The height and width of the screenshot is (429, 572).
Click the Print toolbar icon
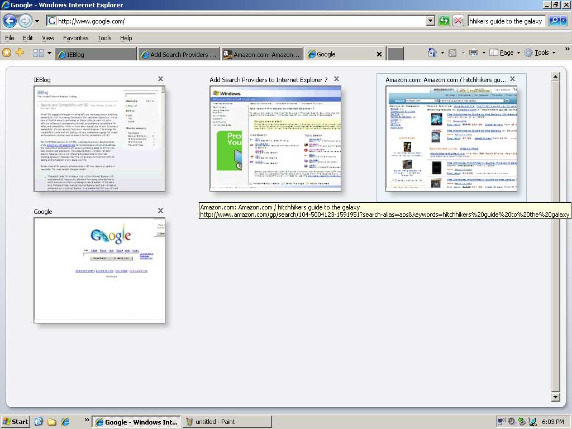[x=474, y=53]
